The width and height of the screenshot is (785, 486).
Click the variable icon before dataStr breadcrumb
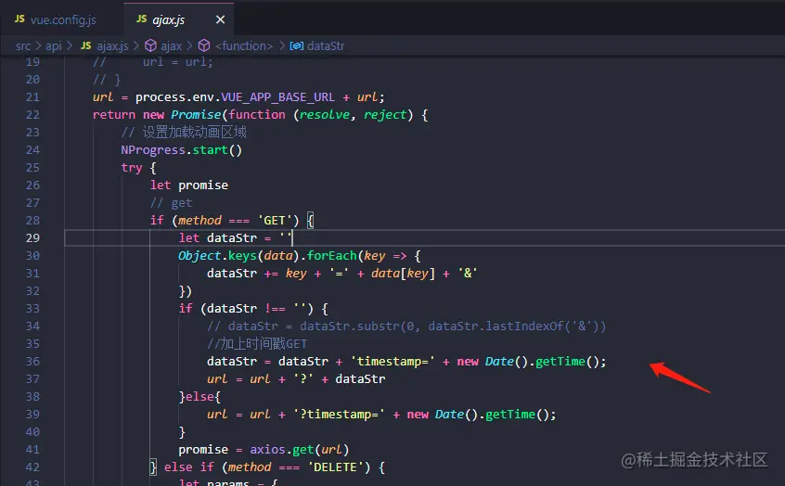(296, 45)
